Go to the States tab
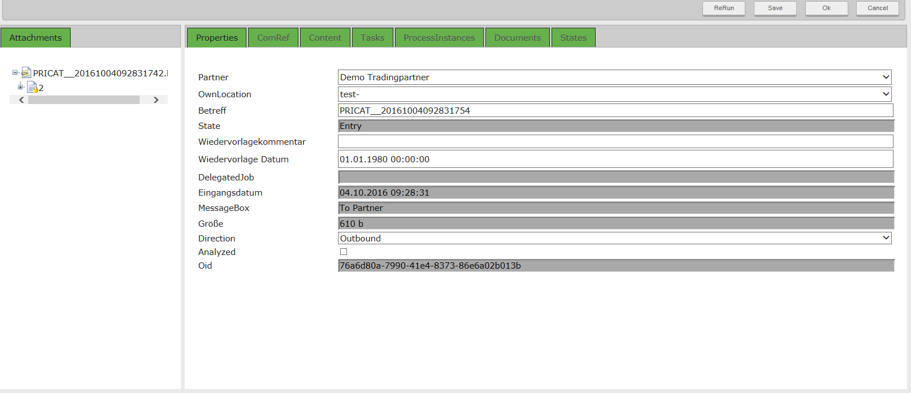Screen dimensions: 911x393 click(573, 38)
